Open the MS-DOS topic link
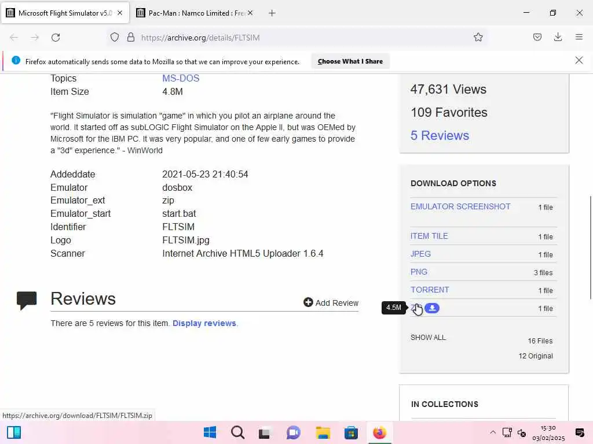This screenshot has height=444, width=593. pos(181,78)
